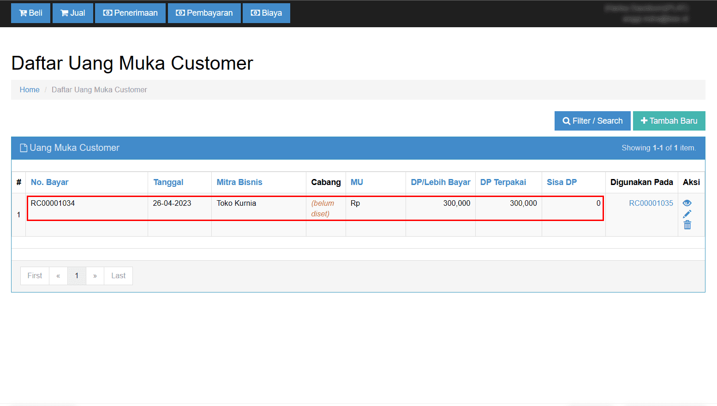Open the Biaya expenses button
The height and width of the screenshot is (406, 717).
point(266,13)
